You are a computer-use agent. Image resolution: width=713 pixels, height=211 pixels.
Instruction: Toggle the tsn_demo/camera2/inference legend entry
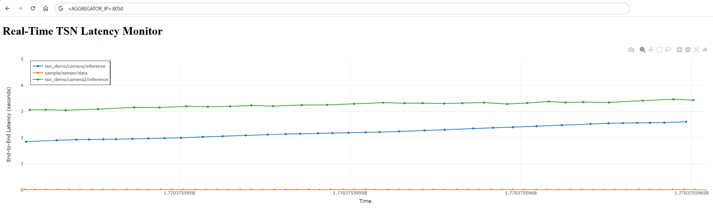(x=76, y=80)
